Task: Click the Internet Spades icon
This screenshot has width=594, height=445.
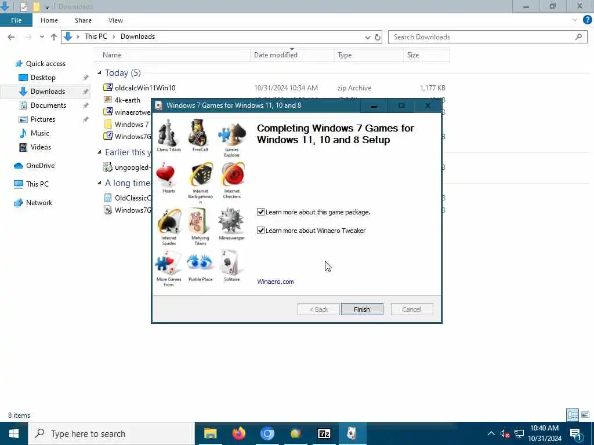Action: pos(169,221)
